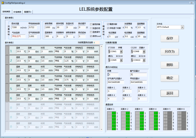Toggle the 精度判断 checkbox
196x138 pixels.
(108, 24)
